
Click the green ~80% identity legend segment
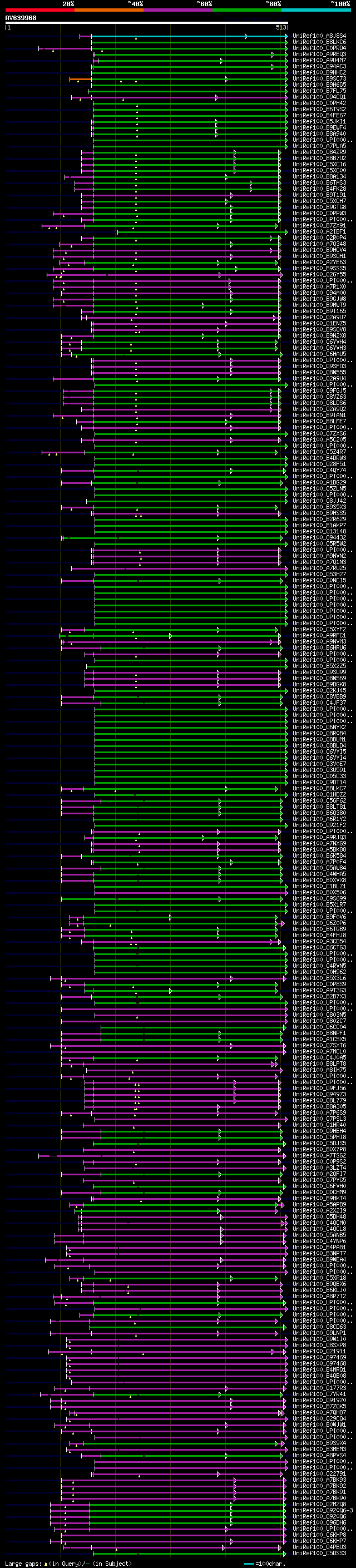pos(247,10)
